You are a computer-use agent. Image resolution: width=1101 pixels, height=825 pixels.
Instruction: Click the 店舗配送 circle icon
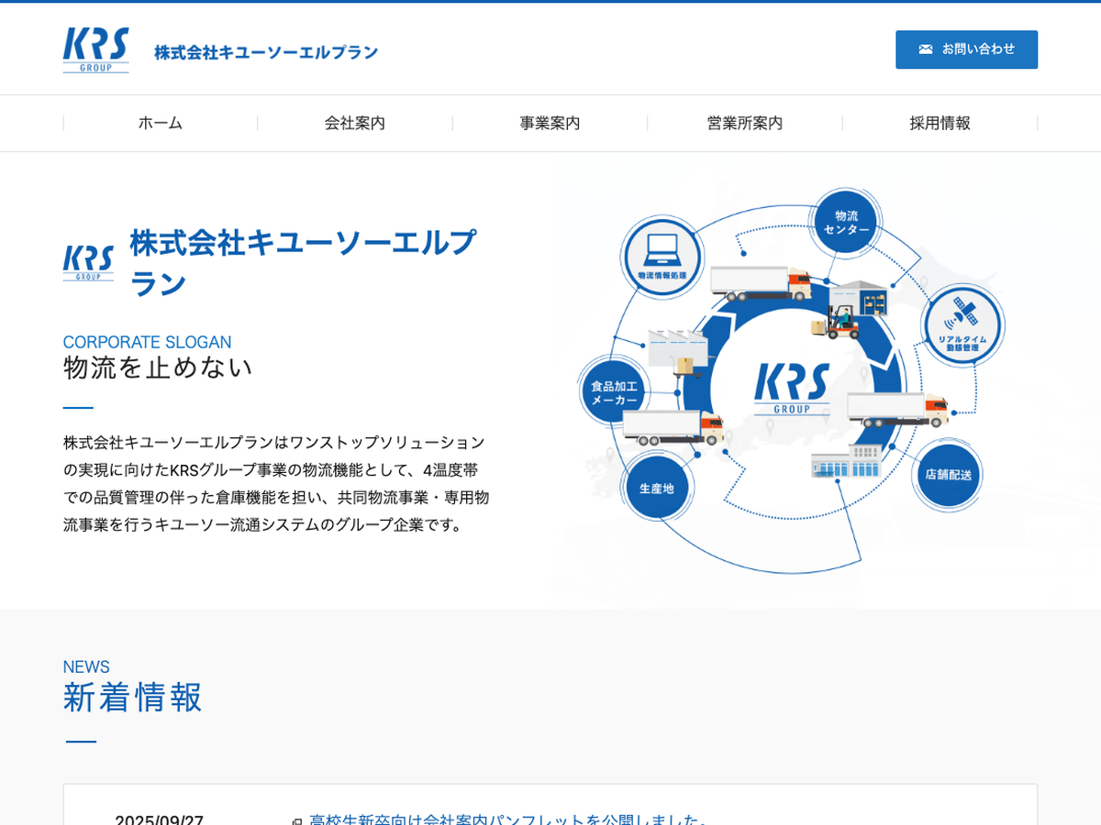(x=948, y=475)
